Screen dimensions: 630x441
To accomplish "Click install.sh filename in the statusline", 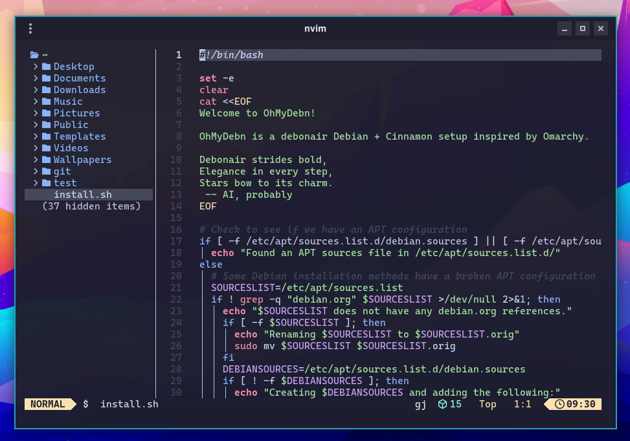I will (129, 404).
